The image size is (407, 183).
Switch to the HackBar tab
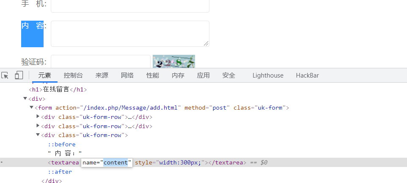(307, 75)
